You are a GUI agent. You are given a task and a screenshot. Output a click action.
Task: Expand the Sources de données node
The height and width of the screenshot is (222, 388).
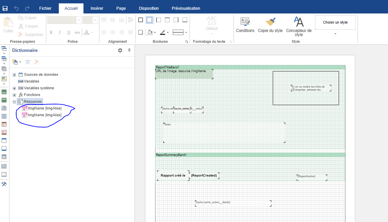(x=14, y=75)
